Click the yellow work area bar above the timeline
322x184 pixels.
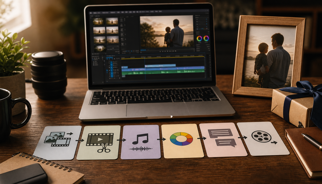click(x=163, y=57)
